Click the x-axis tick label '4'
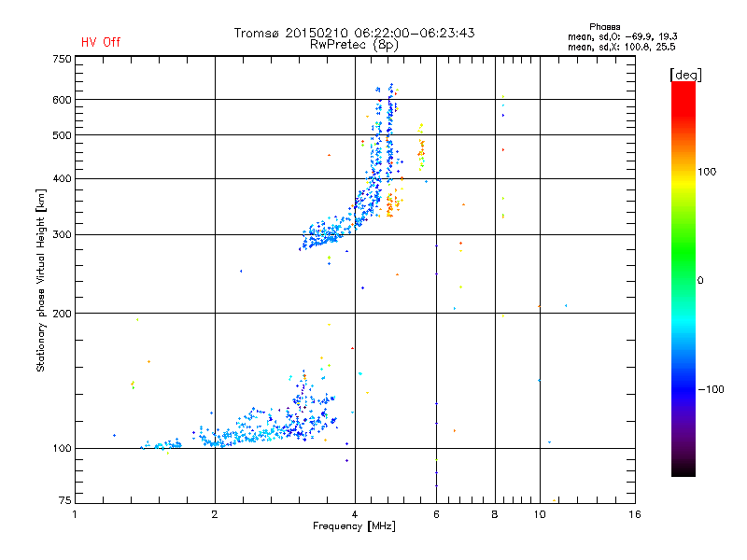Viewport: 747px width, 560px height. click(355, 514)
